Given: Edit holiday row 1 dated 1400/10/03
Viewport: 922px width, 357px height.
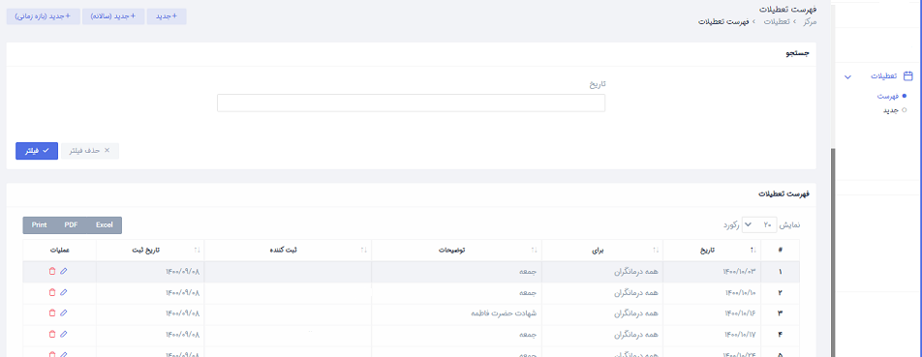Looking at the screenshot, I should pyautogui.click(x=64, y=271).
